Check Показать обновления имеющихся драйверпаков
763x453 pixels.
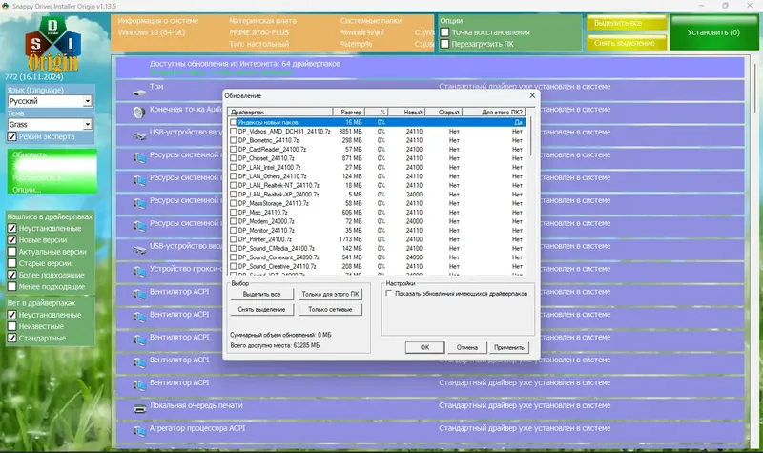coord(389,294)
